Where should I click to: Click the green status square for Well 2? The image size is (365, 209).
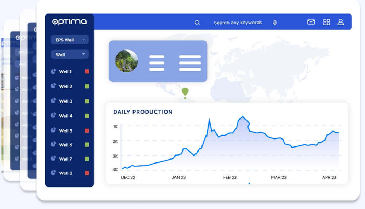pos(87,86)
